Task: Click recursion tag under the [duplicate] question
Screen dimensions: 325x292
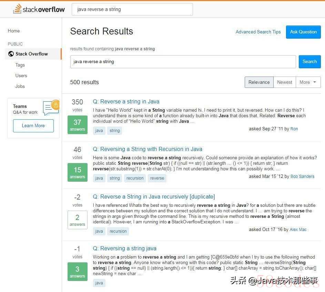Action: pyautogui.click(x=118, y=231)
